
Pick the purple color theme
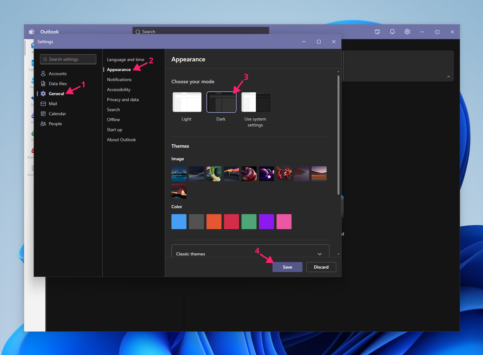(267, 222)
